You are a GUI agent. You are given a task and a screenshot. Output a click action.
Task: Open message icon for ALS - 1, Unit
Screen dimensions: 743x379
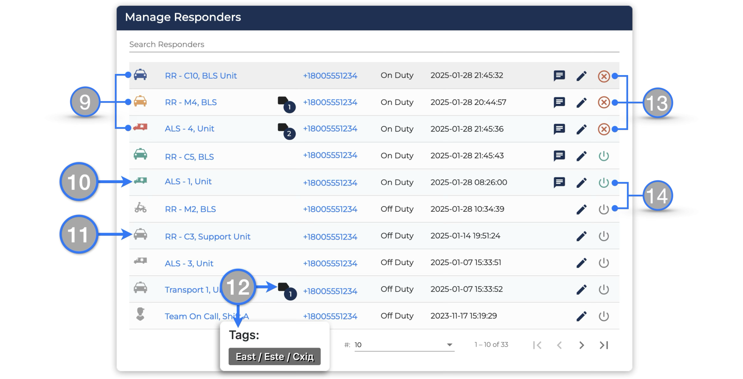559,182
